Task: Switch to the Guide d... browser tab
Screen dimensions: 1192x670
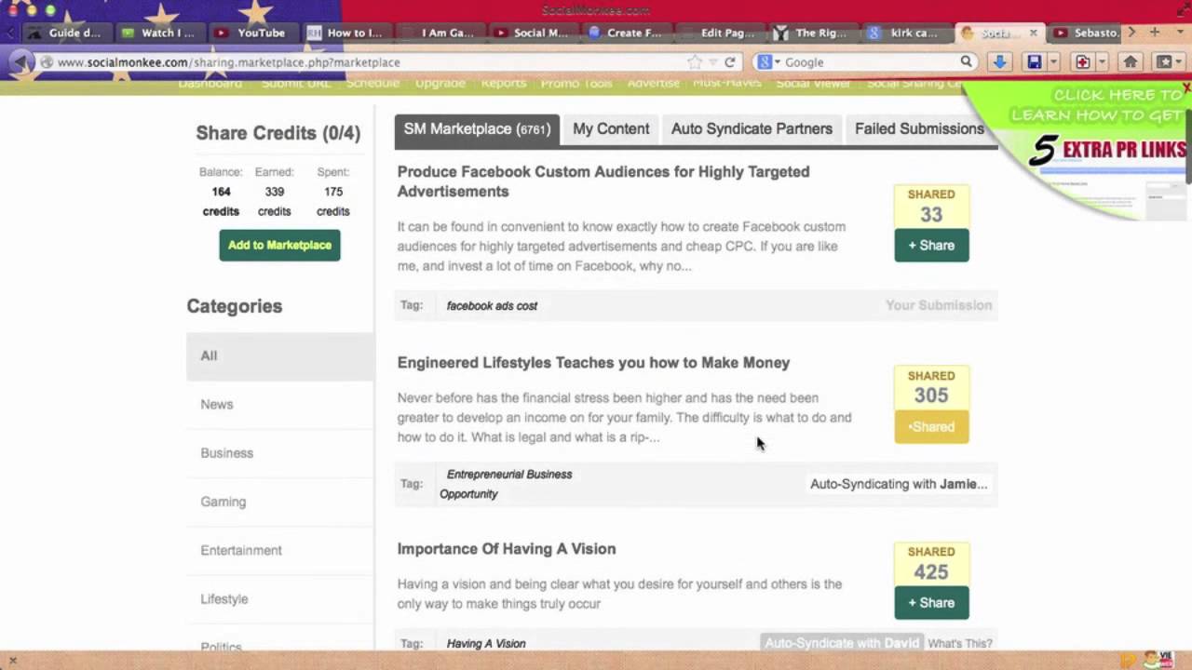Action: click(x=66, y=33)
